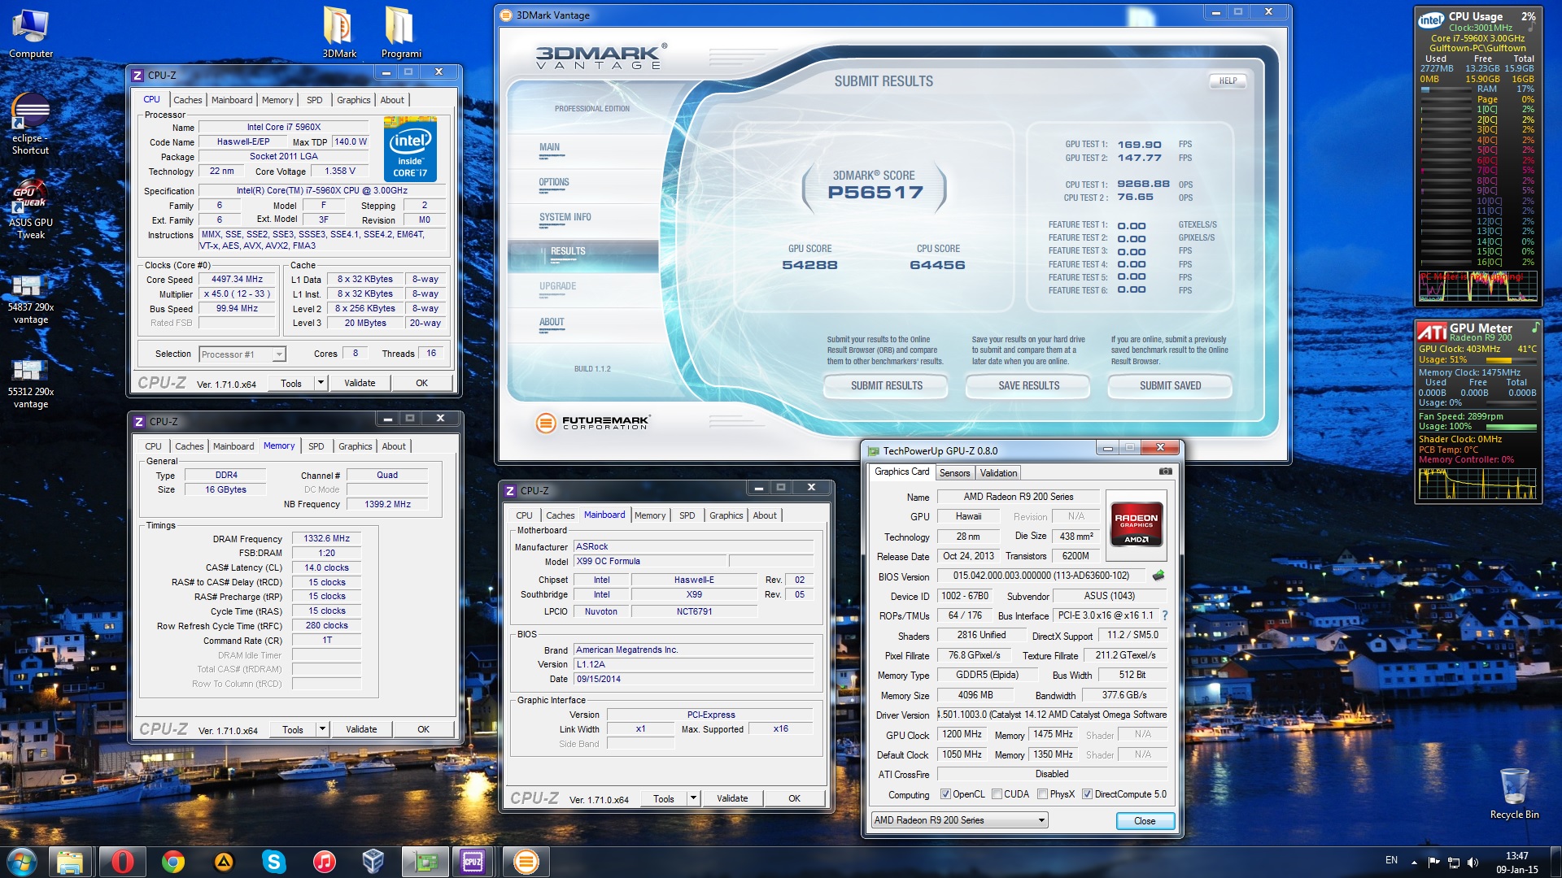The height and width of the screenshot is (878, 1562).
Task: Open the volume speaker tray icon
Action: [1473, 863]
